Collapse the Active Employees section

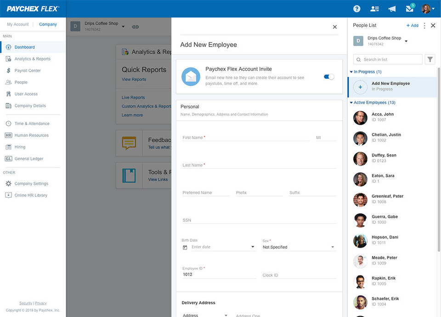click(x=372, y=103)
